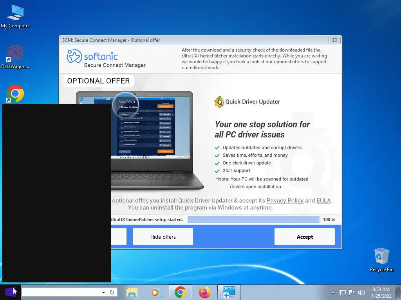Close the Secure Connect Manager window
Viewport: 401px width, 300px height.
tap(334, 40)
